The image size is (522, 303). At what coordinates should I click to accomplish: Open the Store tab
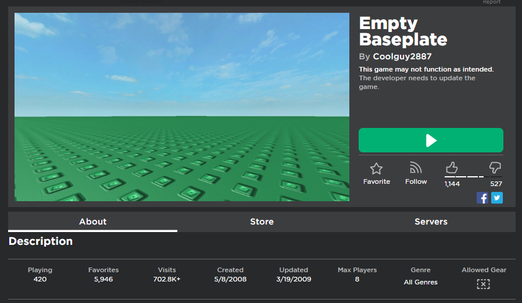(x=262, y=222)
